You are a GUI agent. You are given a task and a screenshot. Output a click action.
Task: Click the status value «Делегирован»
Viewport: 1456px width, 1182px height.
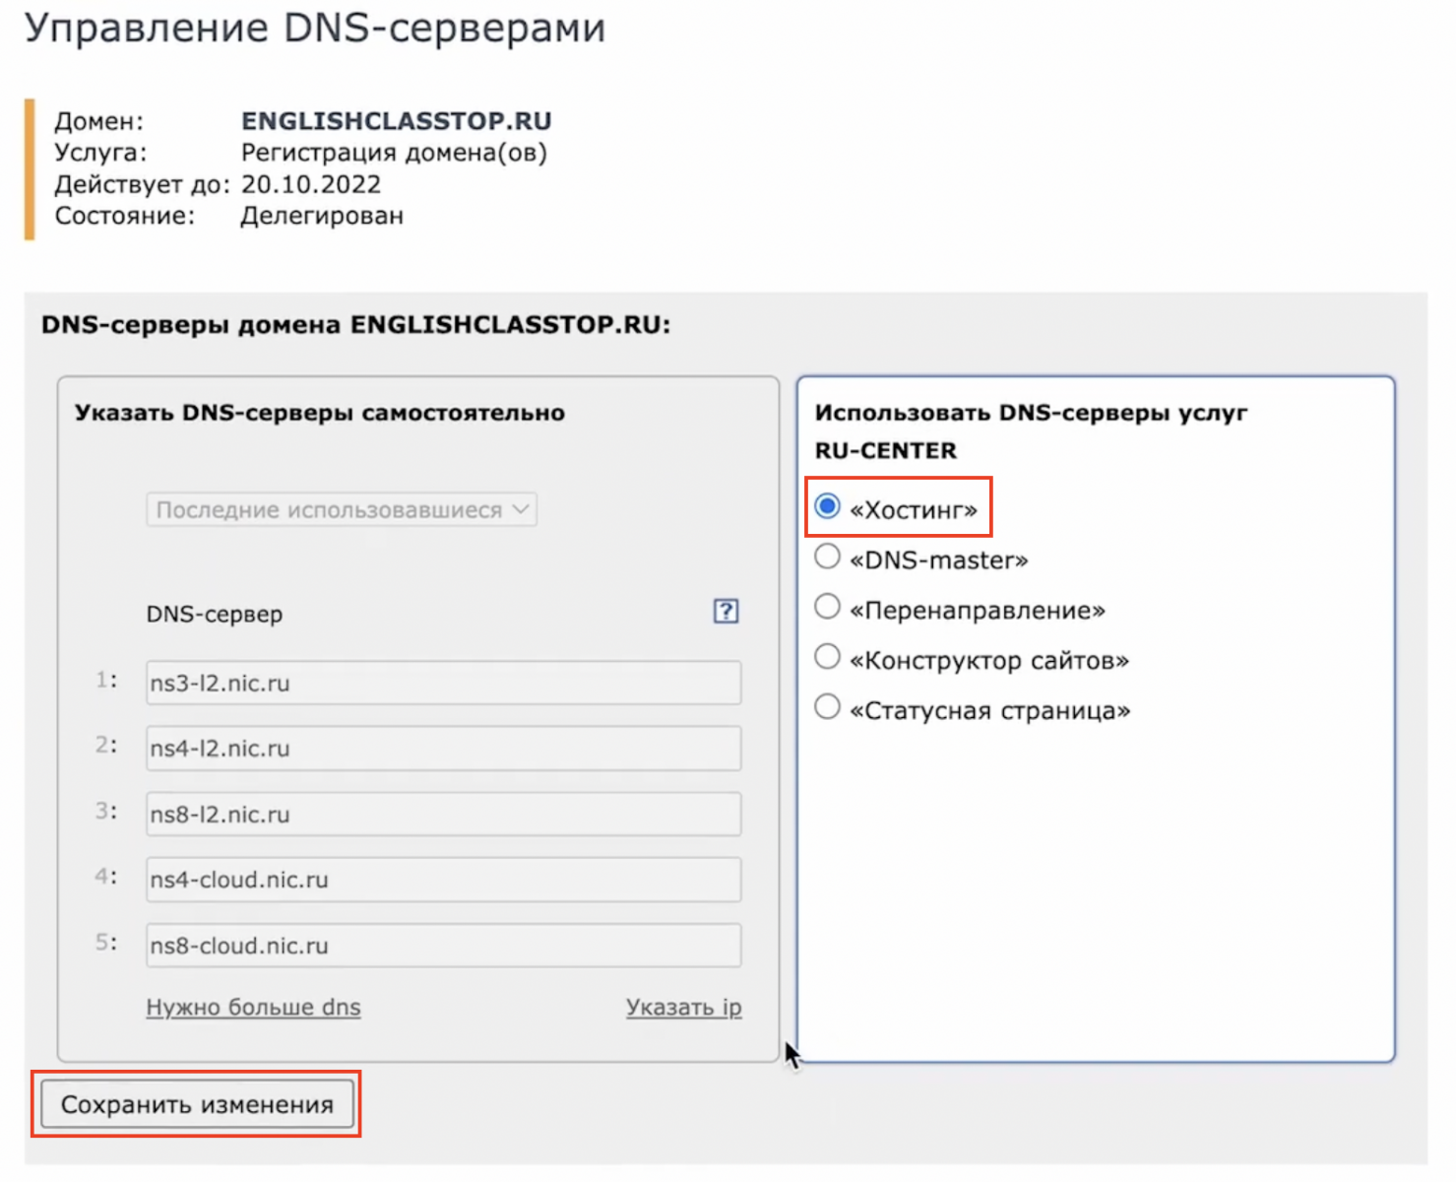[x=322, y=216]
